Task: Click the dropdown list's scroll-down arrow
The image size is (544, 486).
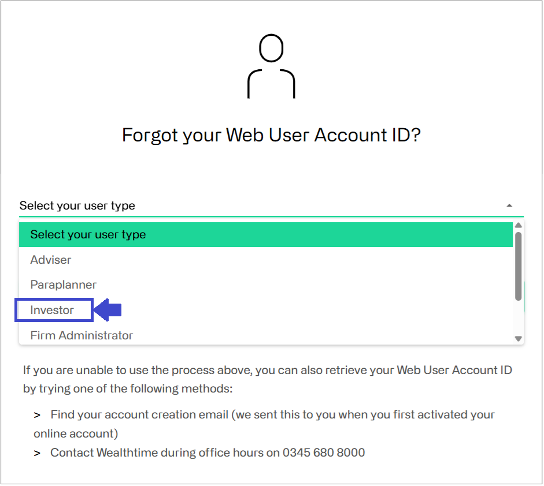Action: (x=519, y=339)
